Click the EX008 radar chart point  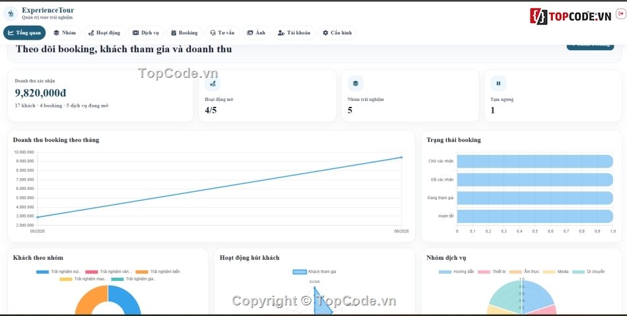coord(314,287)
